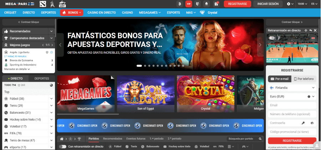
Task: Expand Marcador en detalle
Action: tap(17, 69)
